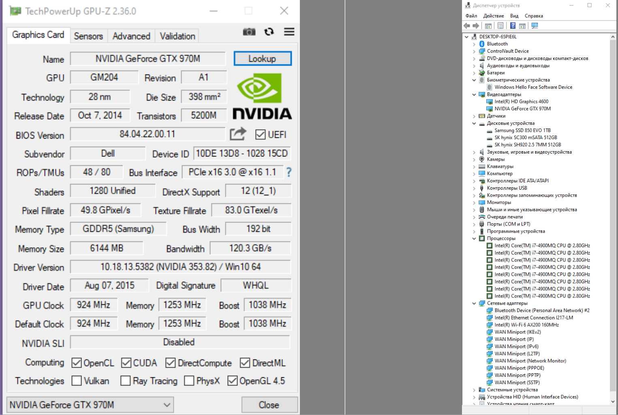Screen dimensions: 618x415
Task: Take a GPU-Z screenshot with the camera icon
Action: [249, 32]
